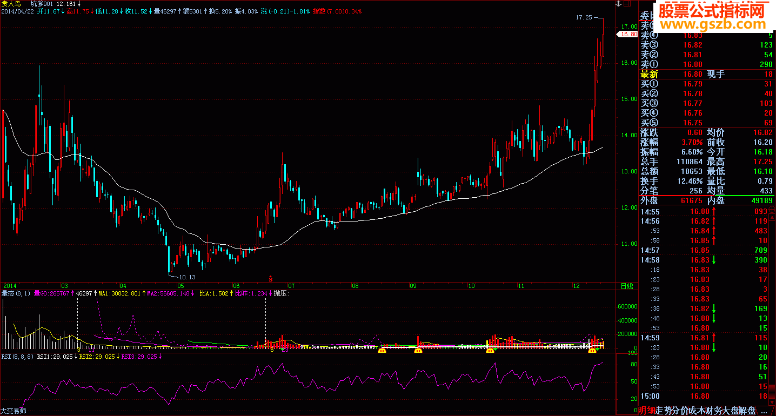Click the panel layout icon beside the anchor

(627, 4)
